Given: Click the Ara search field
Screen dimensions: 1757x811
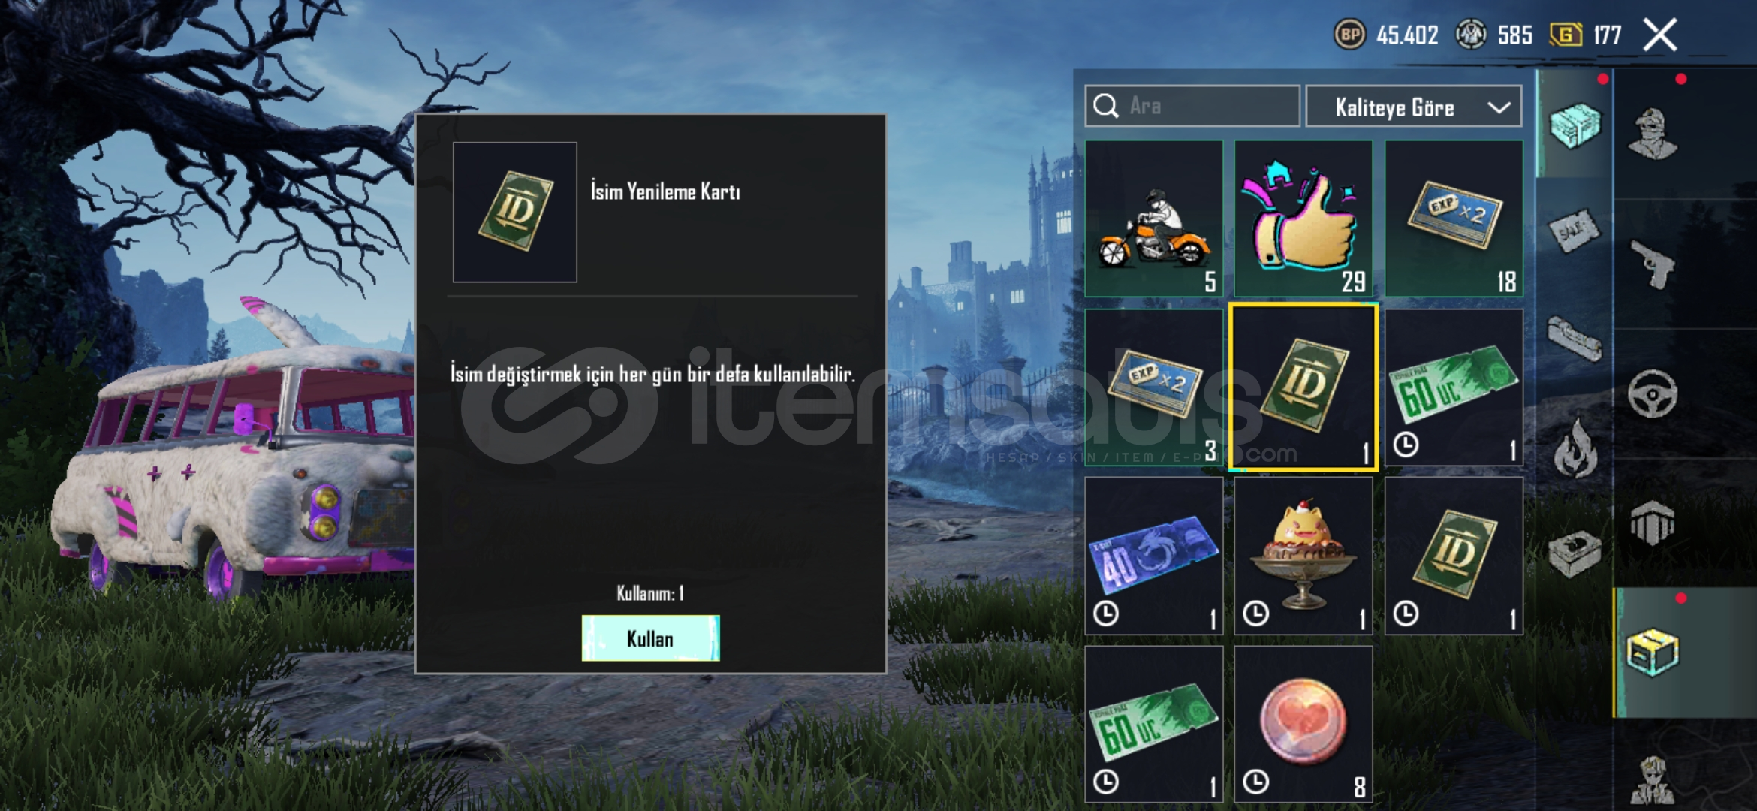Looking at the screenshot, I should pos(1192,106).
